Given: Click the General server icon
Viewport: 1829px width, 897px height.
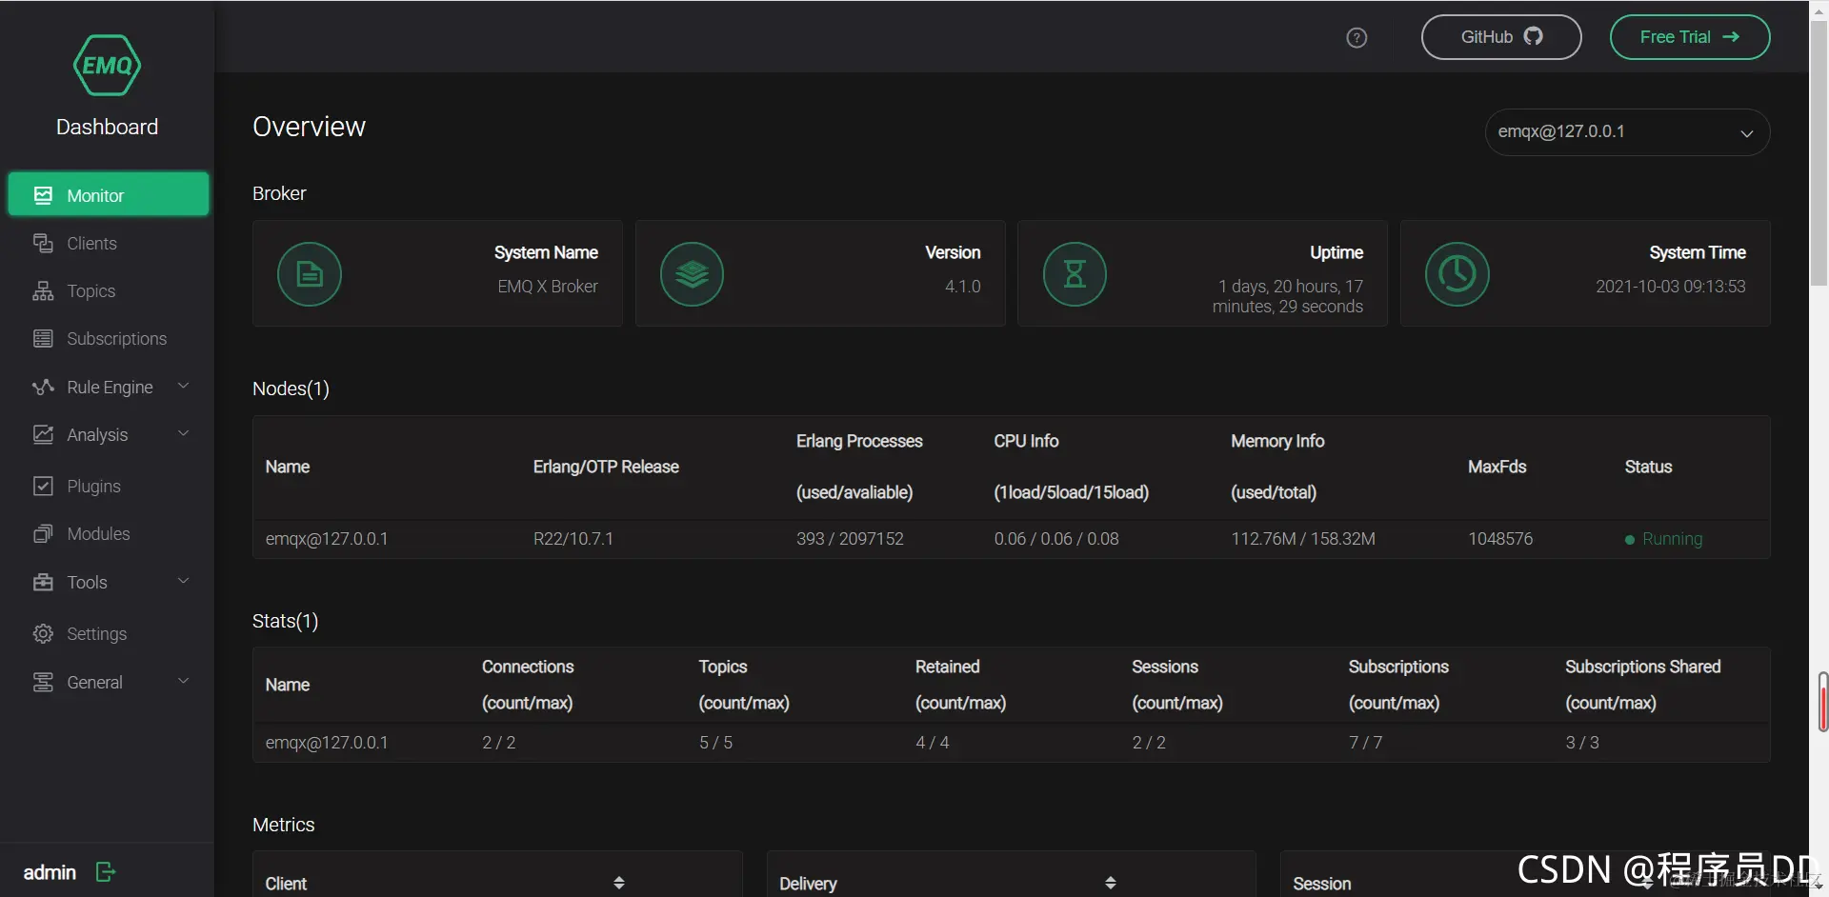Looking at the screenshot, I should coord(43,682).
